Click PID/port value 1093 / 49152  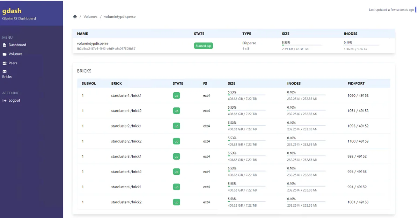(x=358, y=126)
